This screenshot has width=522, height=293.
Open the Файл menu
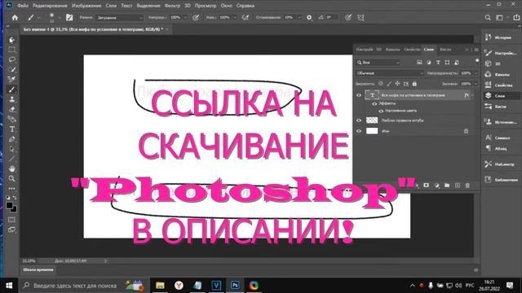coord(22,6)
